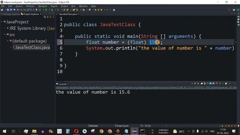Click the New Java Package icon
Viewport: 240px width, 135px height.
[x=64, y=10]
